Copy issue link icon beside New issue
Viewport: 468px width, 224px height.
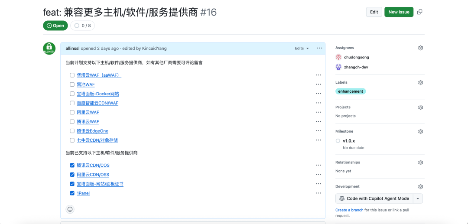pos(419,12)
